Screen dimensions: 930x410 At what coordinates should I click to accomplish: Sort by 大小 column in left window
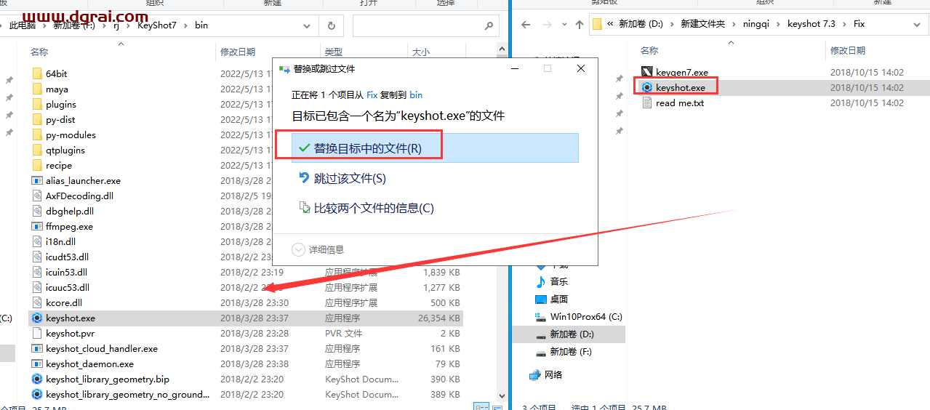(420, 52)
